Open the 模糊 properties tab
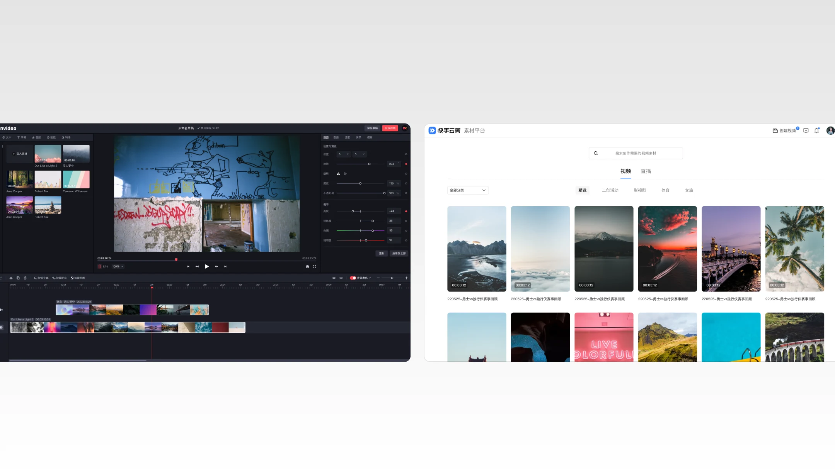This screenshot has height=469, width=835. 370,137
